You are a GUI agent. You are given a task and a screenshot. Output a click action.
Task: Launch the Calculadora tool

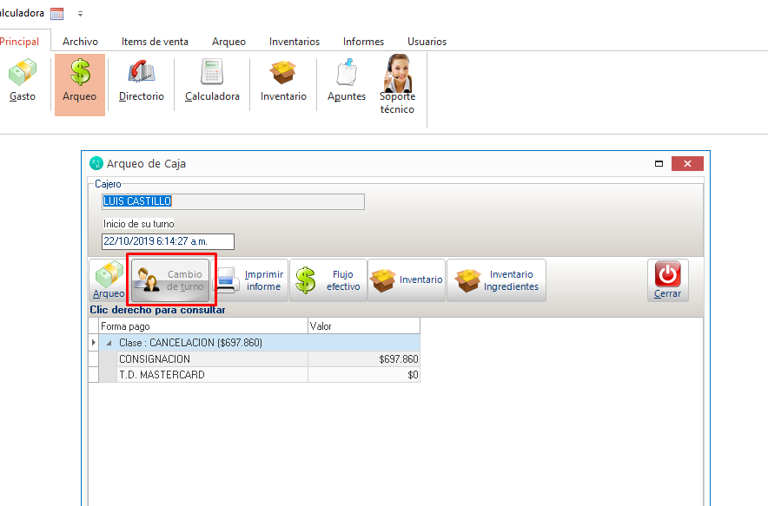212,82
